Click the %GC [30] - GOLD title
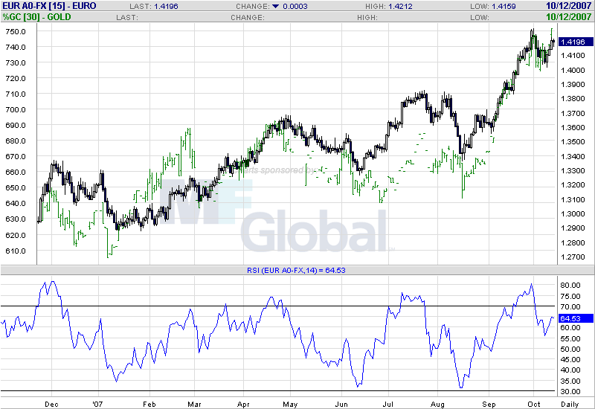The image size is (595, 409). (x=36, y=16)
